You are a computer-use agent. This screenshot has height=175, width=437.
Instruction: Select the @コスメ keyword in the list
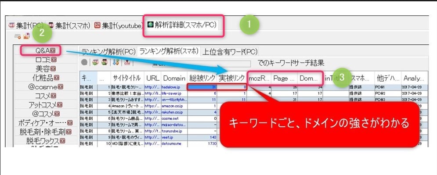click(43, 114)
